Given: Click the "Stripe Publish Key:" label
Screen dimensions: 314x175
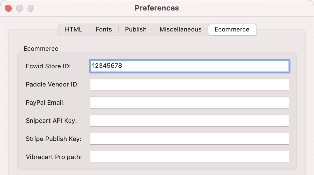Looking at the screenshot, I should [x=54, y=139].
